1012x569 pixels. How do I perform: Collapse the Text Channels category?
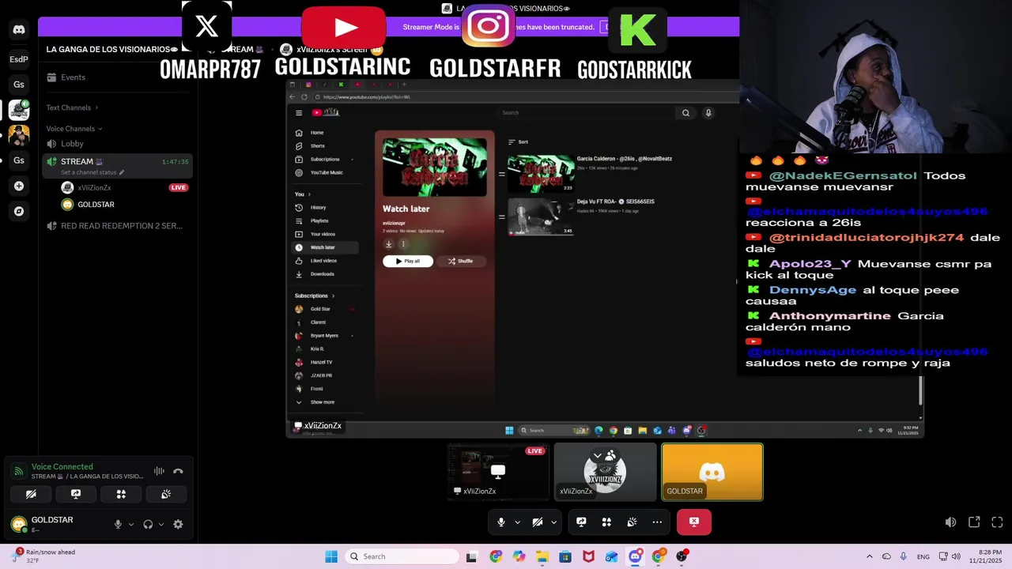tap(72, 107)
